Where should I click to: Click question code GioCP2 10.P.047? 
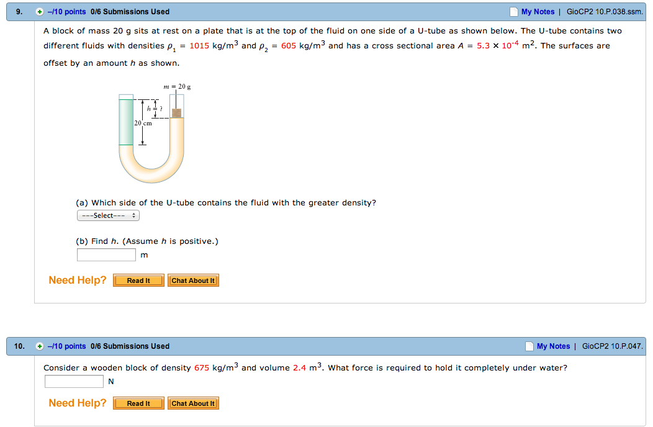(x=613, y=346)
